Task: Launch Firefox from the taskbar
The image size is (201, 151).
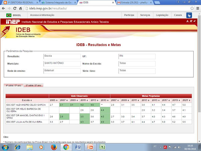Action: click(54, 147)
